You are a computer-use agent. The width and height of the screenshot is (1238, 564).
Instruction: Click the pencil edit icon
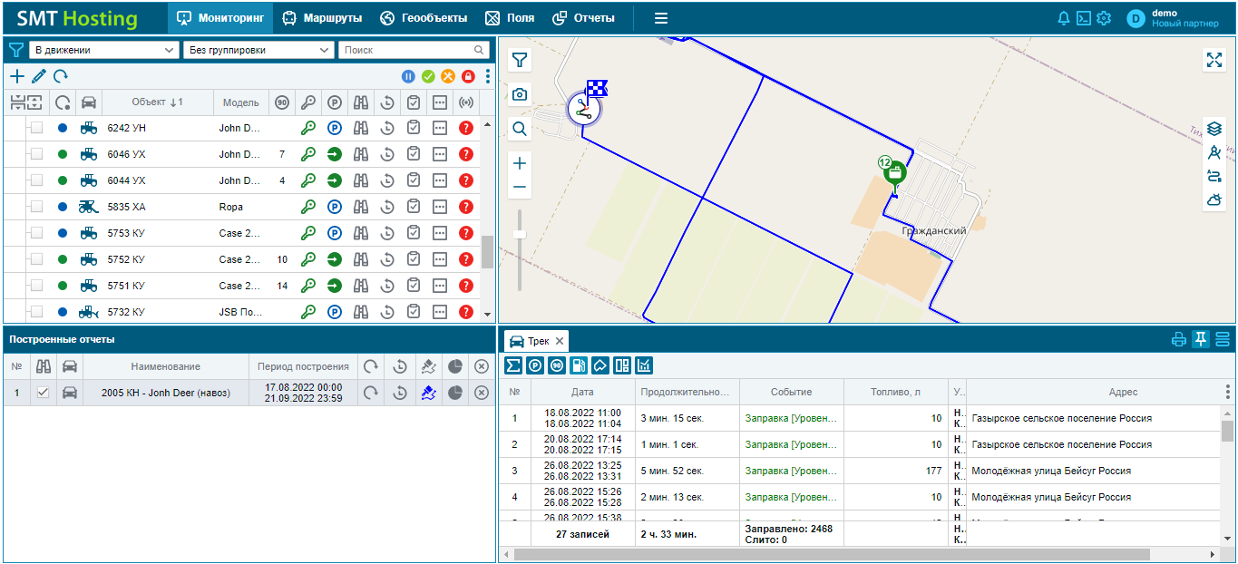(39, 76)
